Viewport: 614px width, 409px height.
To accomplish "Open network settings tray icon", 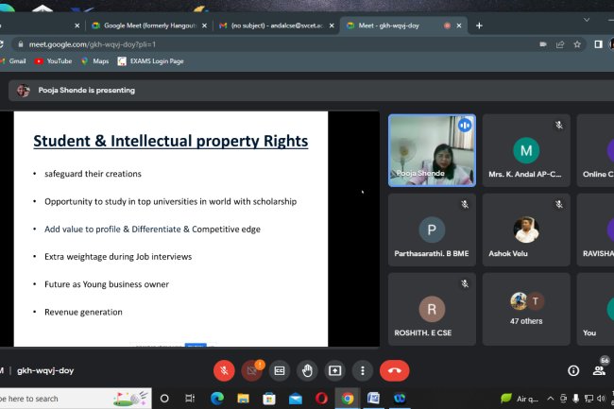I will 588,399.
